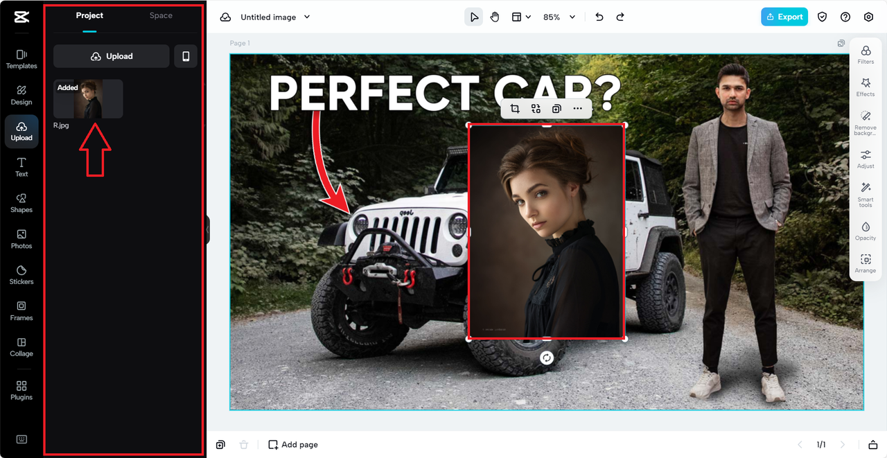This screenshot has height=458, width=887.
Task: Click the Add page button
Action: (293, 445)
